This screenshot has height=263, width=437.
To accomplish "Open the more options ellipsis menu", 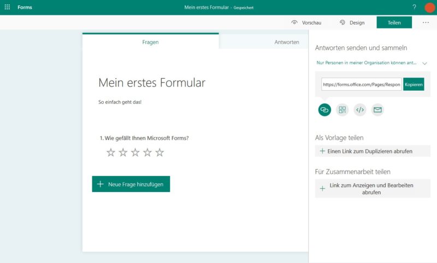I will (426, 22).
